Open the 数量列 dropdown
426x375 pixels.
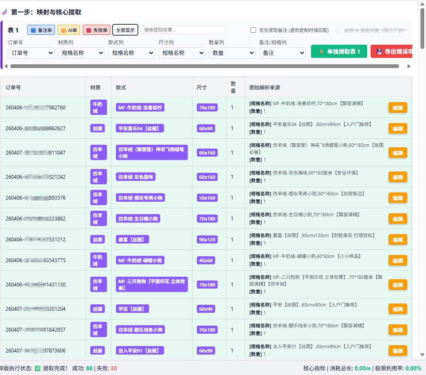point(232,53)
